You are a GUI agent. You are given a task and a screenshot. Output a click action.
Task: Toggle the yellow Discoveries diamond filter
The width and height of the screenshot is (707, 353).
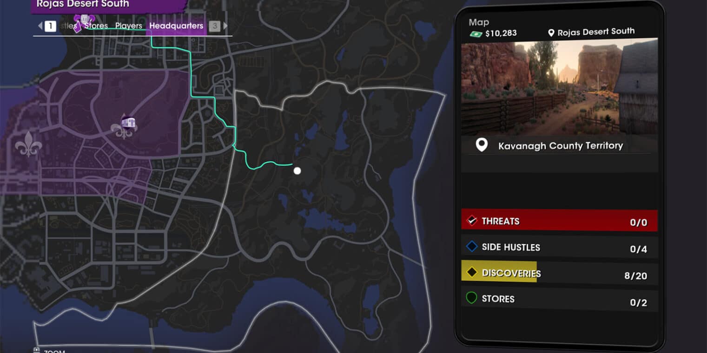click(x=472, y=273)
